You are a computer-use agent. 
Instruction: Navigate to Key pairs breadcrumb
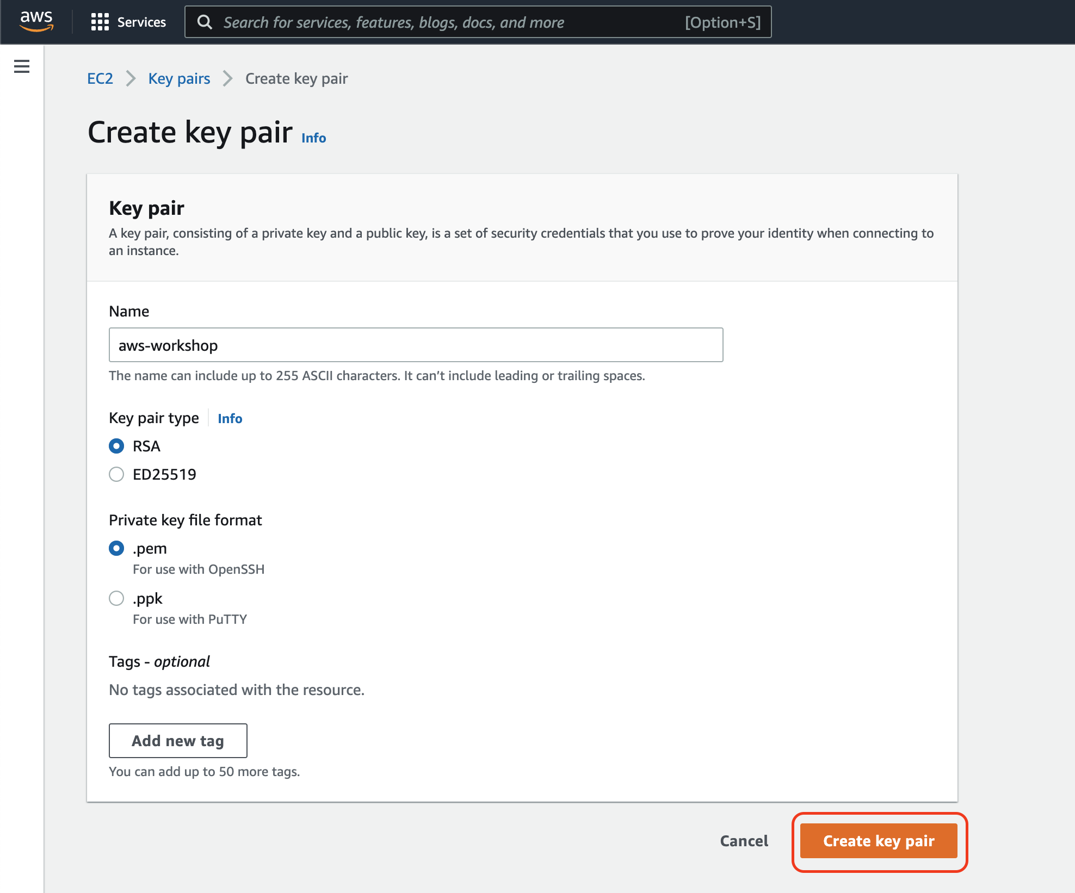coord(179,78)
